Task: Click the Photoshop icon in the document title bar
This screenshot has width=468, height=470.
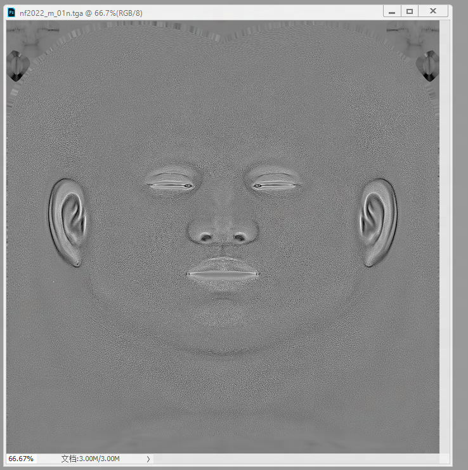Action: 11,13
